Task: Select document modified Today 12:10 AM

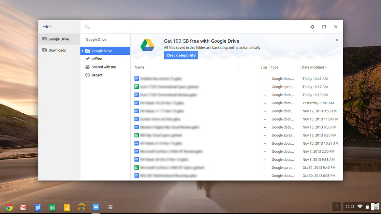Action: pyautogui.click(x=237, y=95)
